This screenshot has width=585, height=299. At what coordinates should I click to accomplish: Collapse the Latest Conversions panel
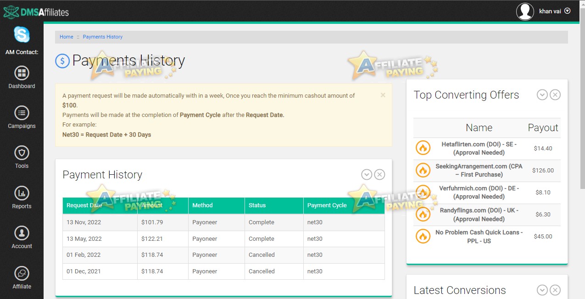pyautogui.click(x=542, y=290)
